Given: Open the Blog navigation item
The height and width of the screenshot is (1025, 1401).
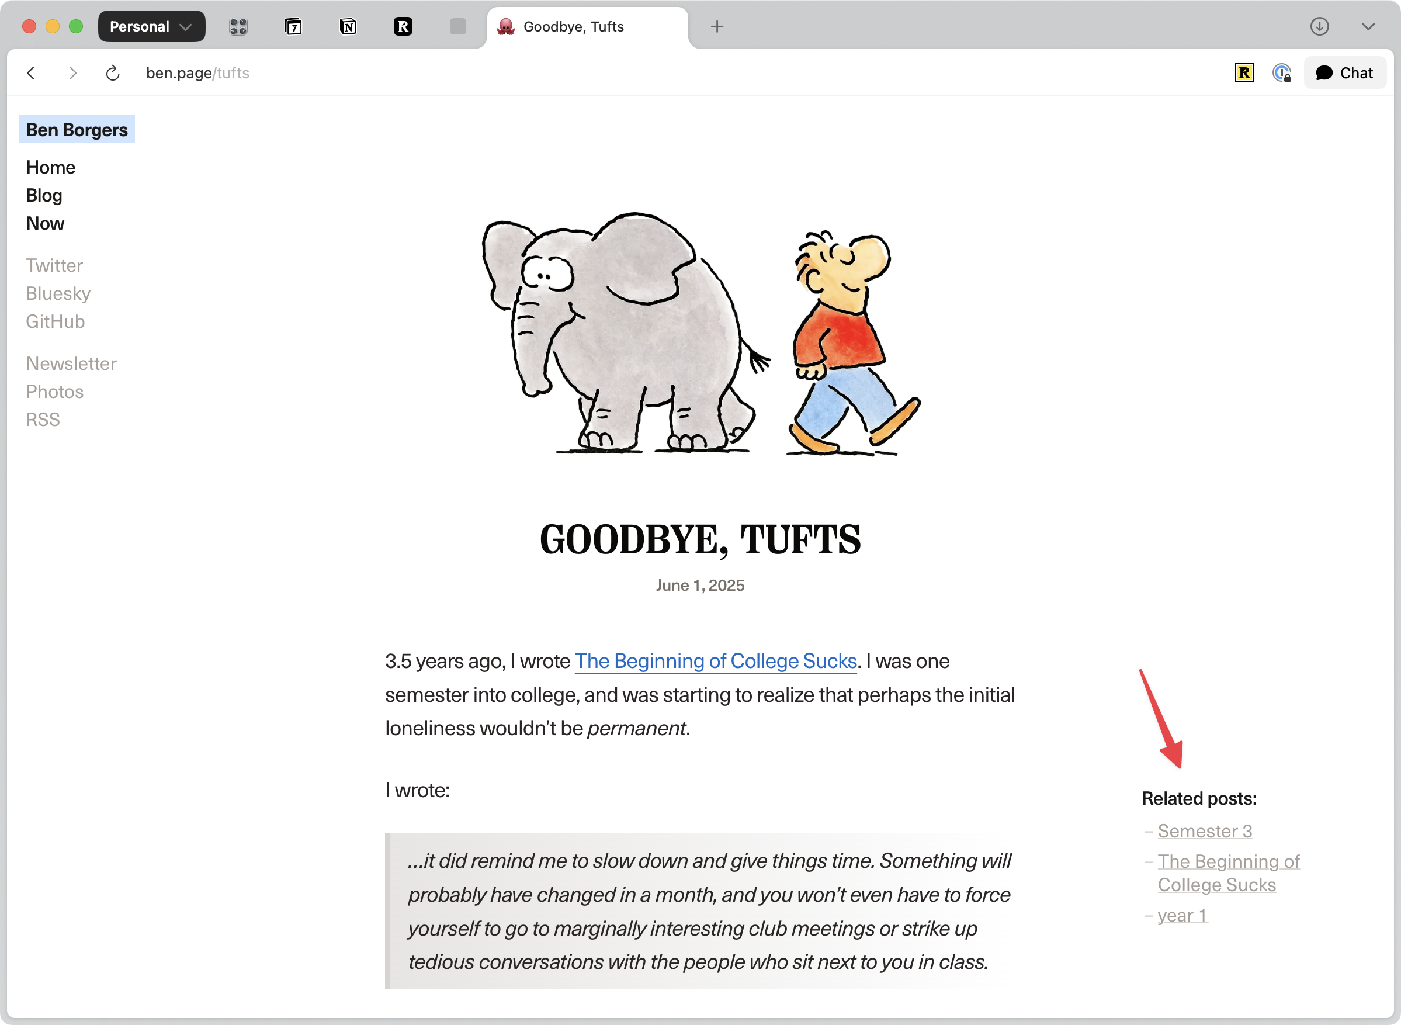Looking at the screenshot, I should point(44,195).
